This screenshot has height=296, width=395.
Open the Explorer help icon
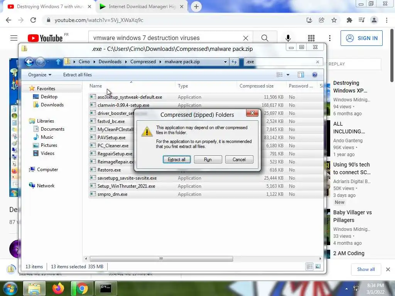(x=314, y=75)
